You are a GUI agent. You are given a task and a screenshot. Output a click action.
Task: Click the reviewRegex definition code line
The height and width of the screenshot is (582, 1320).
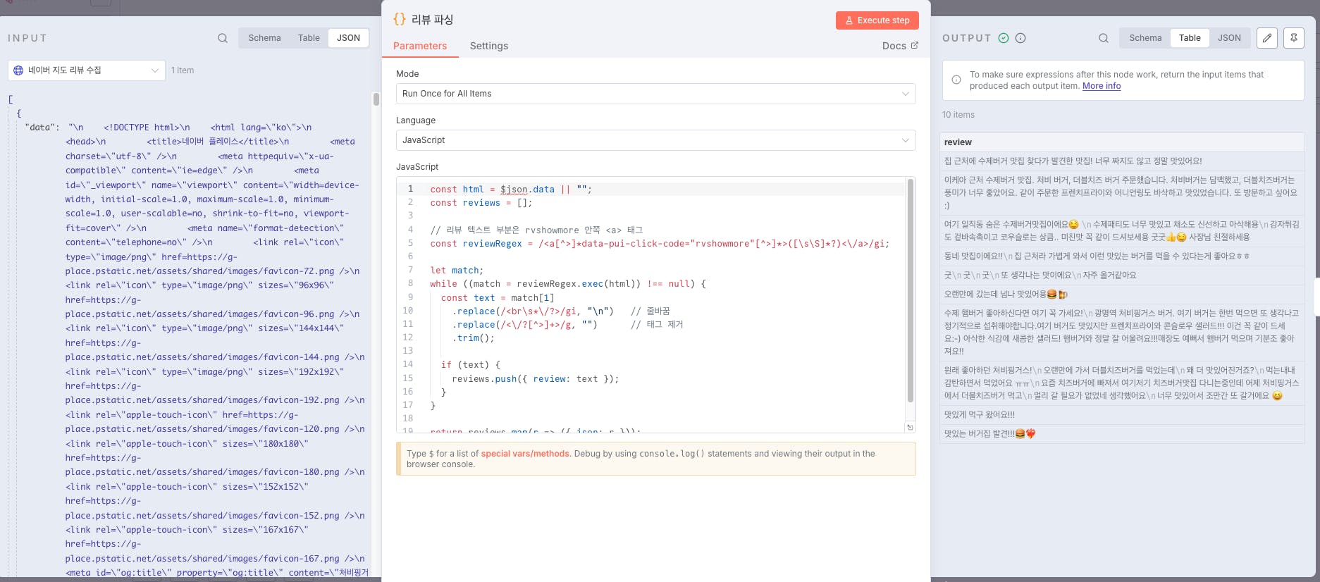[x=660, y=244]
